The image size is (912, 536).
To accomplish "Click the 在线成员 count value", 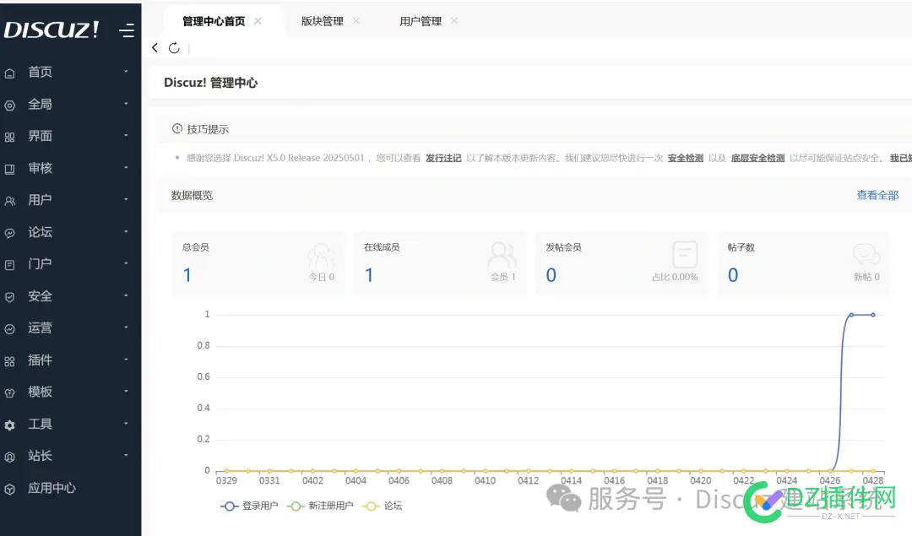I will tap(369, 275).
